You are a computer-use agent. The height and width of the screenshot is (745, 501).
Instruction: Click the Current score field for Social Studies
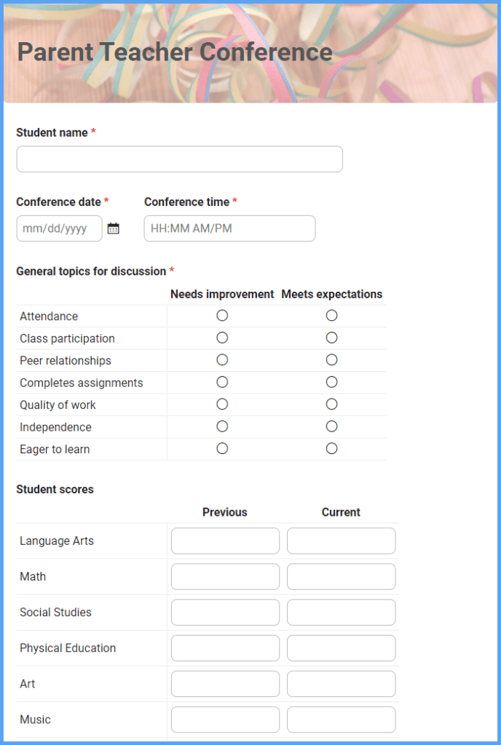coord(341,612)
